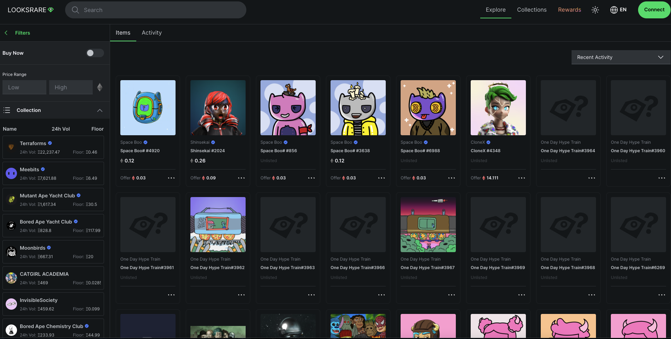The height and width of the screenshot is (339, 671).
Task: Open more options for One Day Hype Train#3964
Action: tap(592, 178)
